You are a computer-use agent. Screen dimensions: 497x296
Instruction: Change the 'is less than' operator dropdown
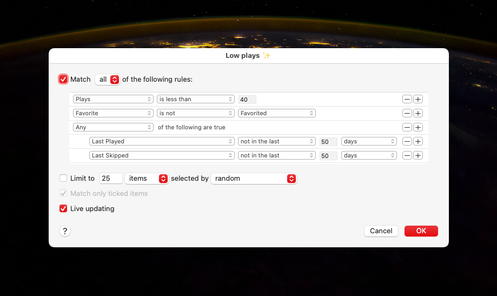196,99
